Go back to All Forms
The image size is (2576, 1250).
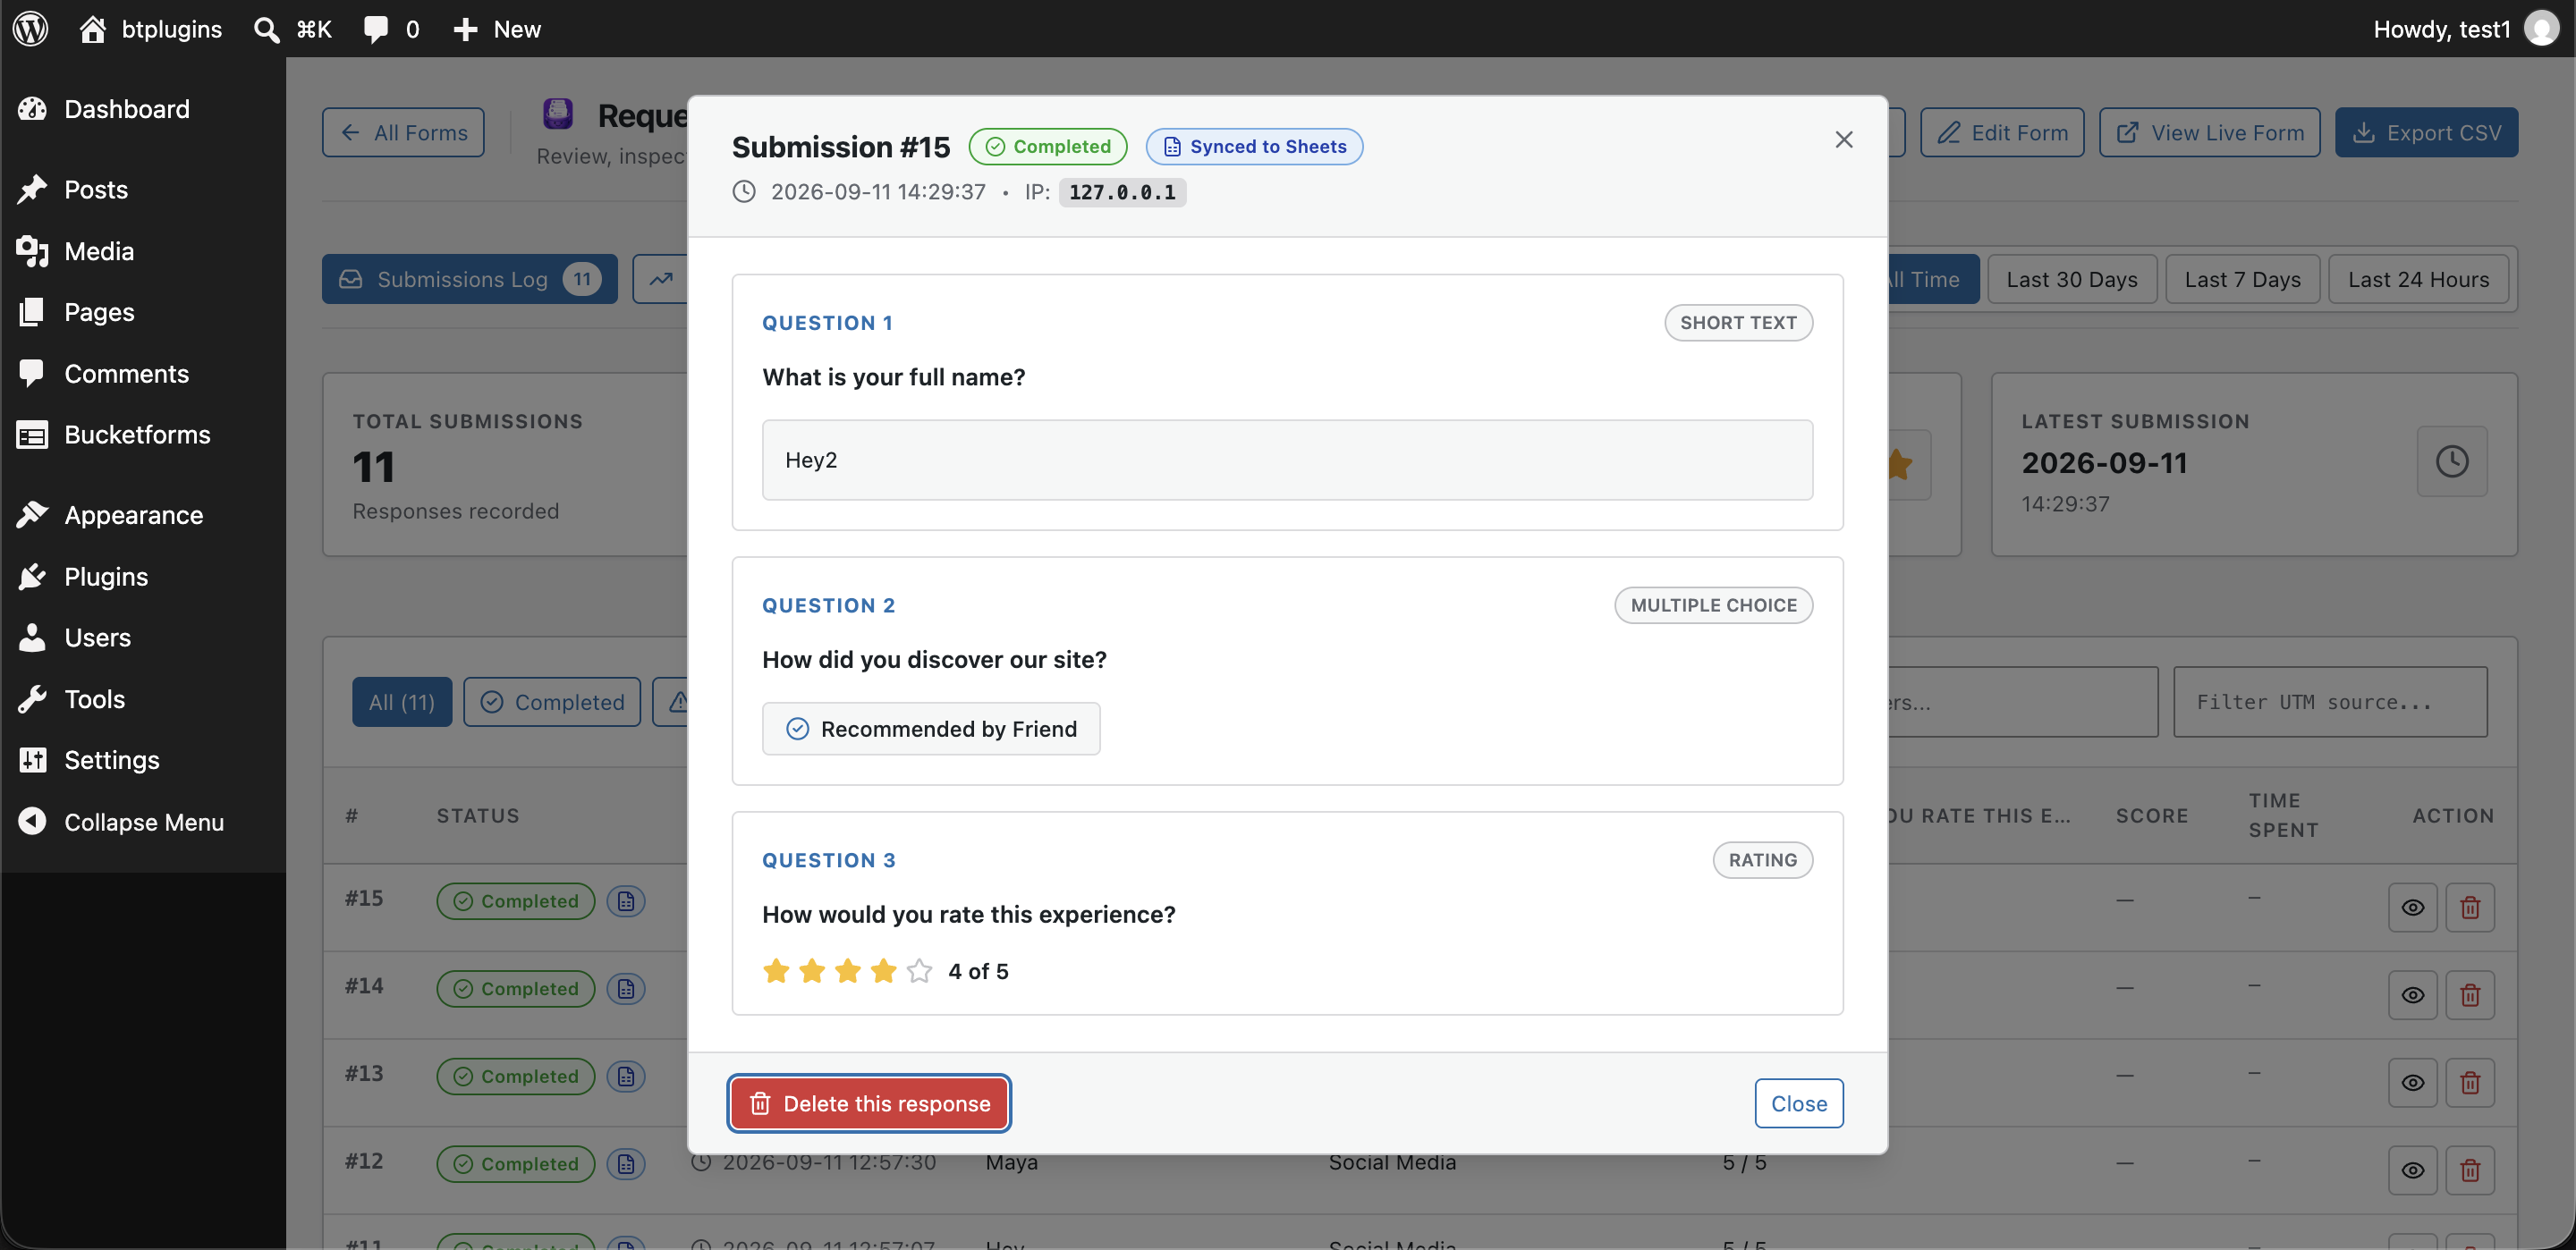403,132
